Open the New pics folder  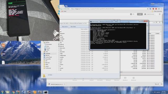tap(48, 63)
